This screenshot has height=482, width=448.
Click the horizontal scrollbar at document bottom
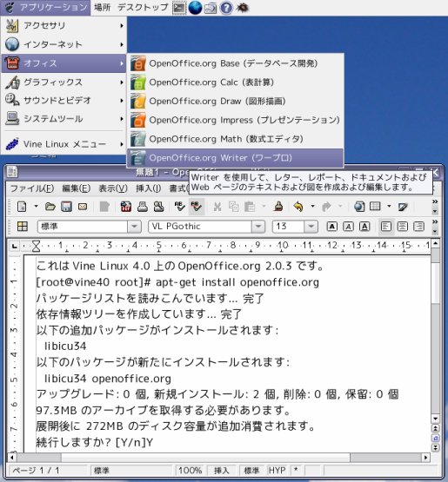click(x=218, y=458)
